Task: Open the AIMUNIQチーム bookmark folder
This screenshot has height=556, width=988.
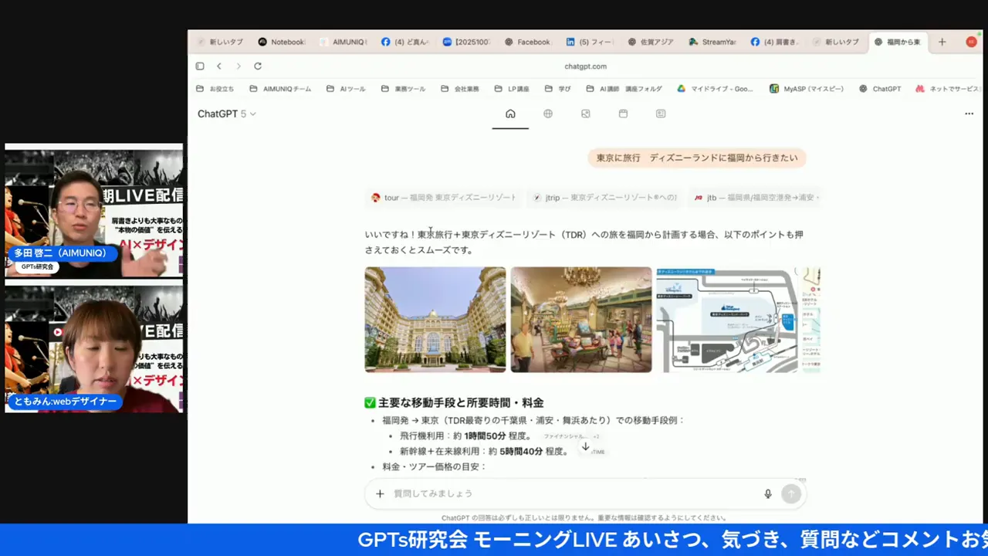Action: tap(280, 89)
